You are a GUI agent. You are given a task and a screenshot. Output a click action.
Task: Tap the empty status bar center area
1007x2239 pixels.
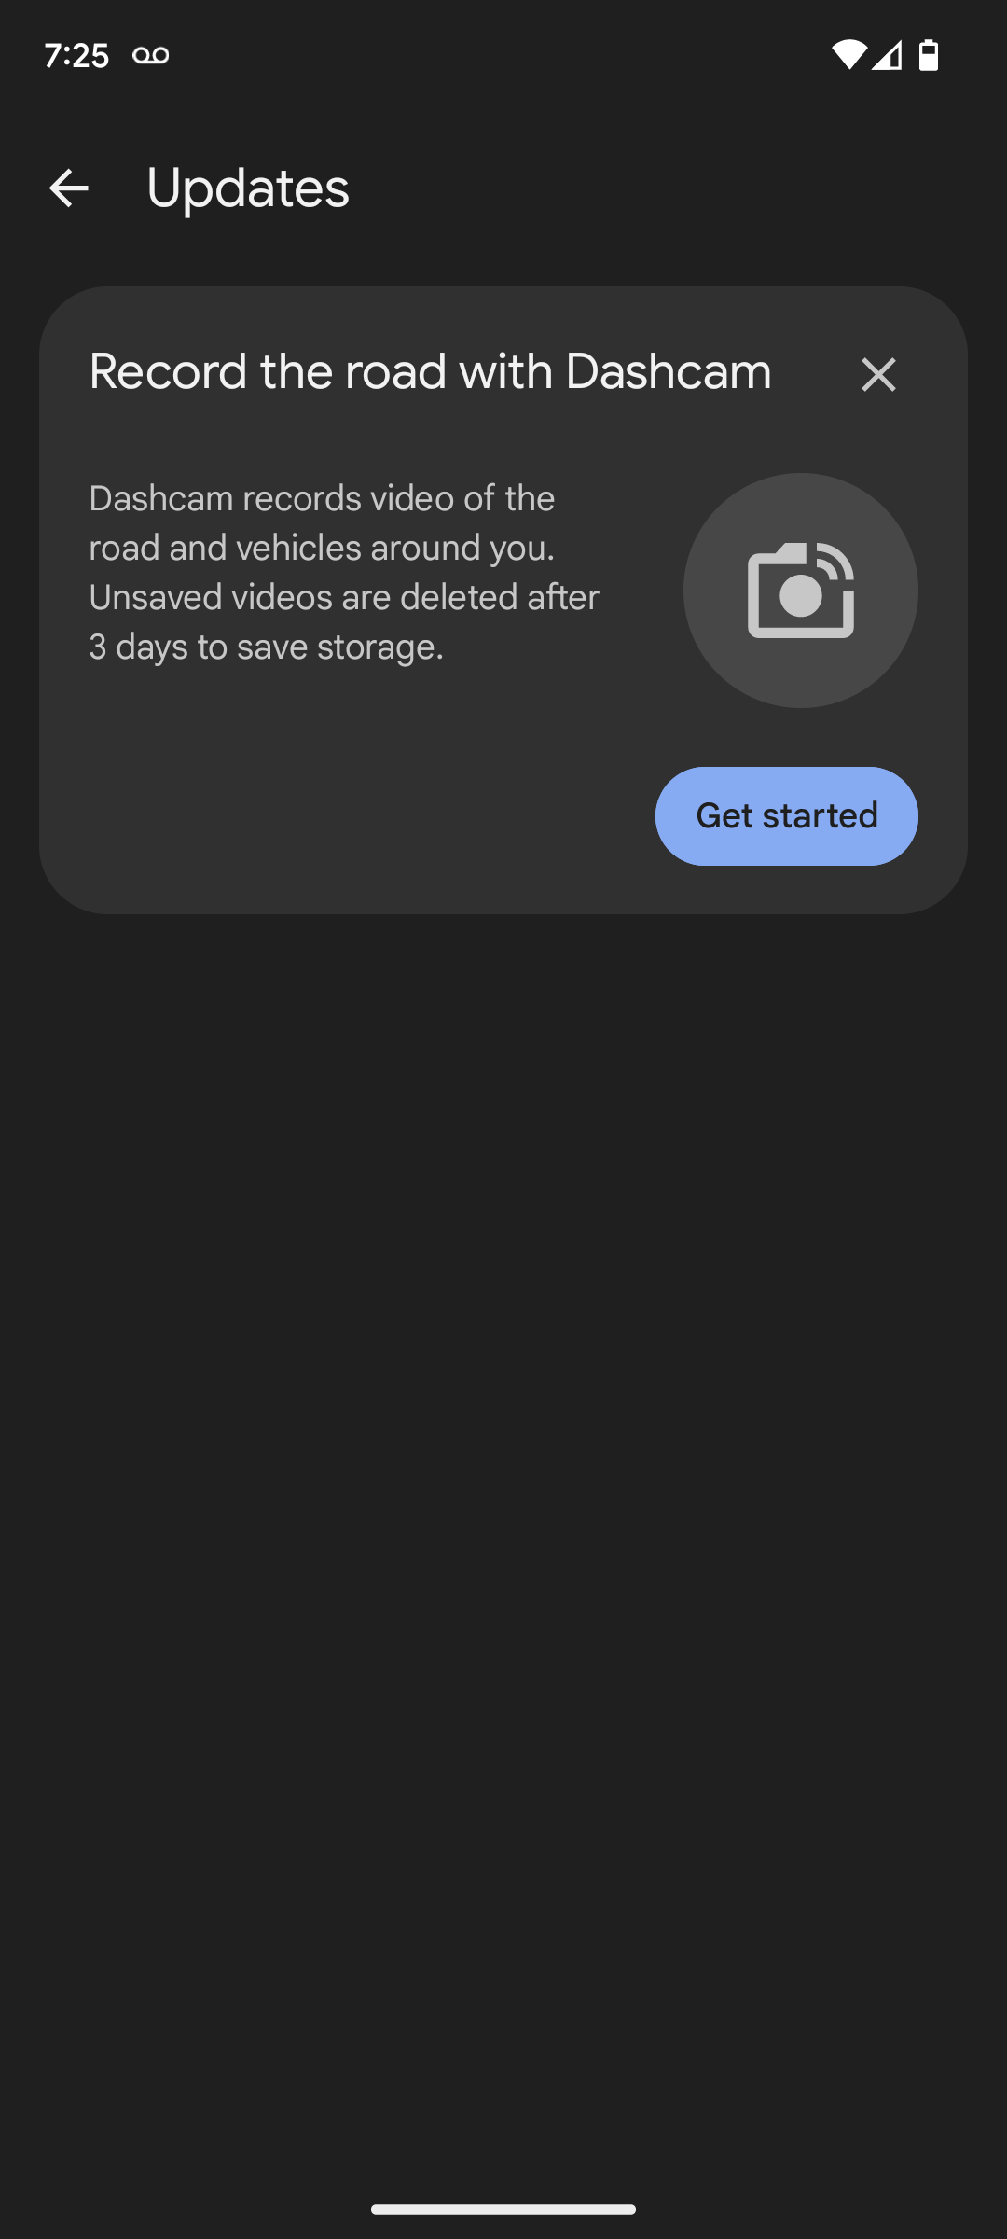click(x=504, y=55)
